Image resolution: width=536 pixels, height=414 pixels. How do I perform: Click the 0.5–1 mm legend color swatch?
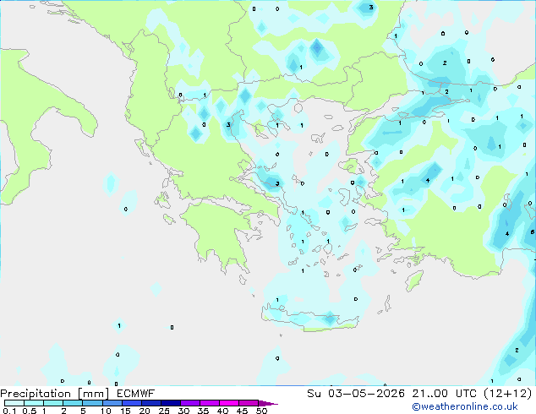[x=34, y=403]
